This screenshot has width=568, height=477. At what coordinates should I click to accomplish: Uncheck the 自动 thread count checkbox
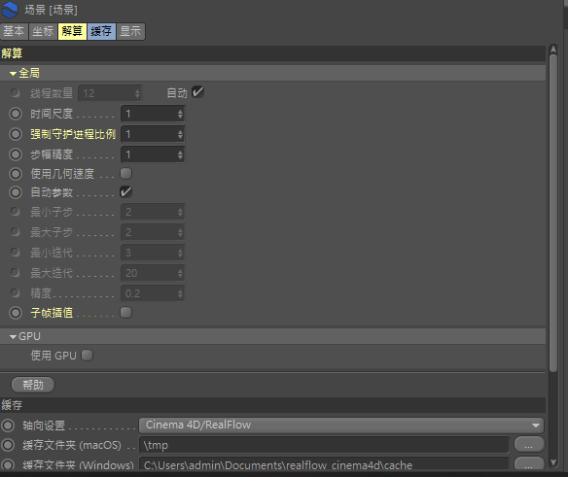[197, 92]
